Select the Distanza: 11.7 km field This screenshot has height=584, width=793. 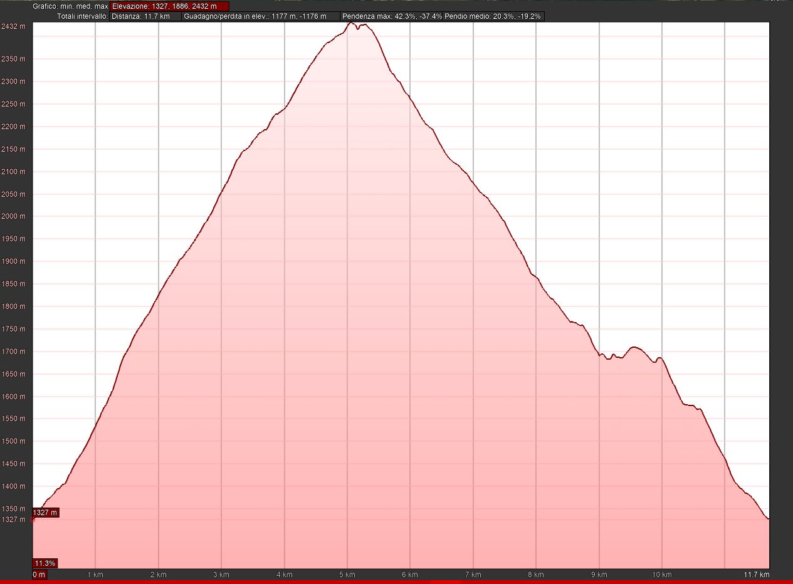(145, 16)
